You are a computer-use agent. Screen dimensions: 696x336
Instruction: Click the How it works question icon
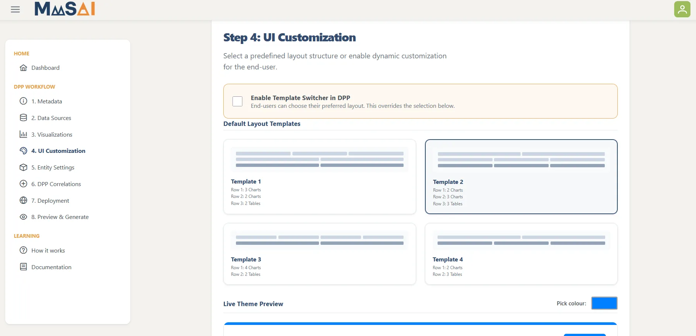pos(23,250)
